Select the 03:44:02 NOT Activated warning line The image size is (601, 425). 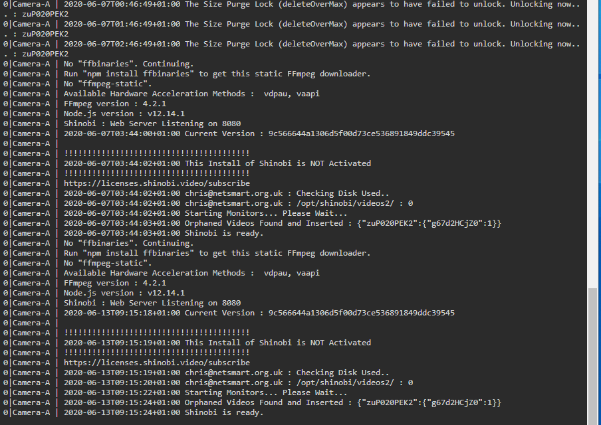[217, 163]
